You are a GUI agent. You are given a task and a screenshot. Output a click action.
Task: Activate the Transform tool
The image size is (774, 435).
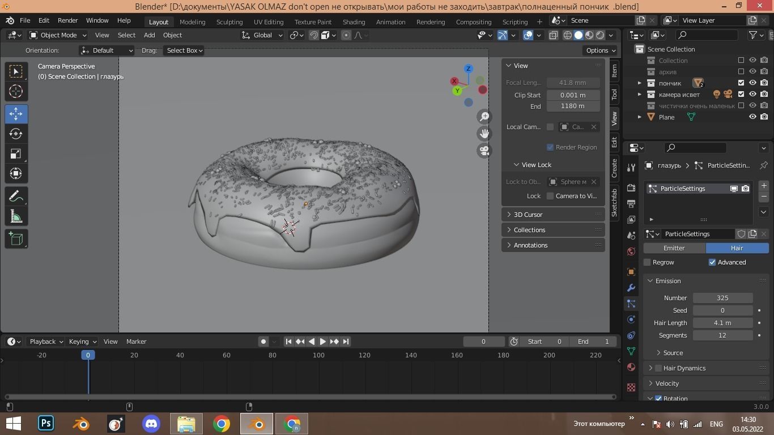coord(16,174)
